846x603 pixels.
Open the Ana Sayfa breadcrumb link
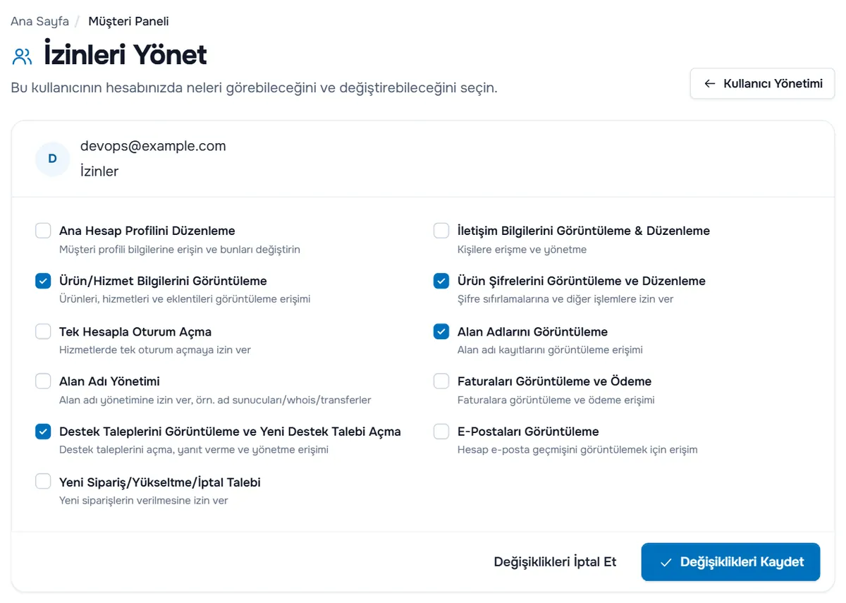(39, 21)
